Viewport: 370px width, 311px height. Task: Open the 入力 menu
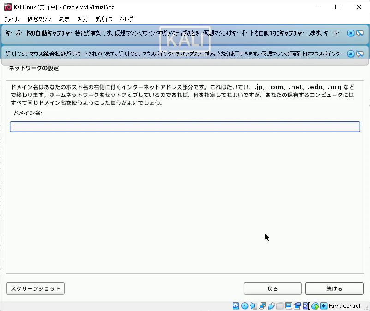[83, 19]
